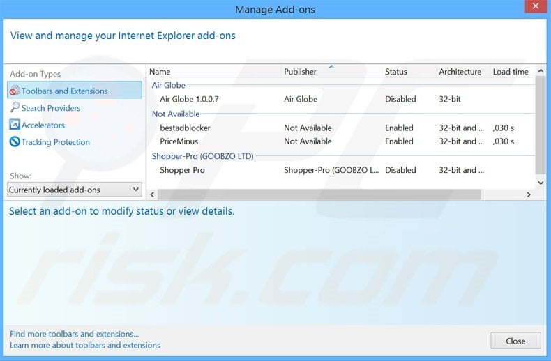551x361 pixels.
Task: Select the Shopper Pro add-on row
Action: click(x=341, y=170)
